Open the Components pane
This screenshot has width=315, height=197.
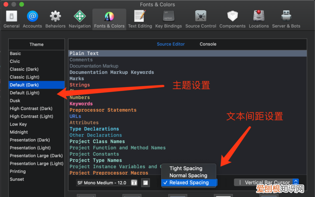[233, 19]
